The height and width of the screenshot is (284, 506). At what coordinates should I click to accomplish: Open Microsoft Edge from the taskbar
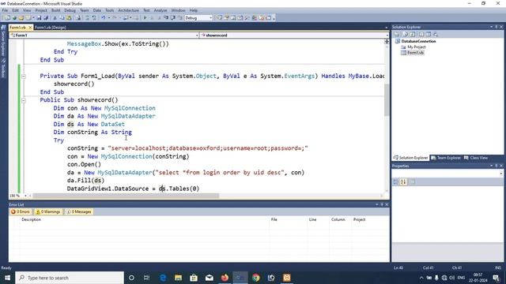coord(163,278)
